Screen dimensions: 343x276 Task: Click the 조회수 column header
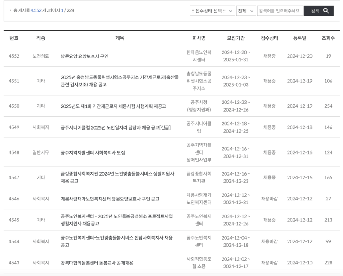coord(328,38)
